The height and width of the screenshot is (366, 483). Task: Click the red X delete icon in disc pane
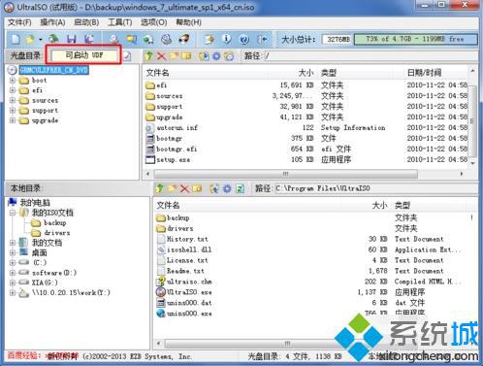(161, 56)
